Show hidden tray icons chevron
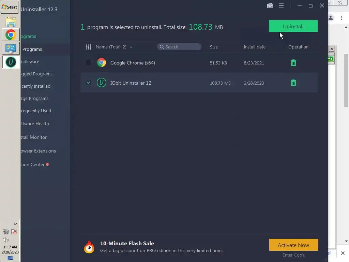This screenshot has height=262, width=349. pyautogui.click(x=15, y=224)
